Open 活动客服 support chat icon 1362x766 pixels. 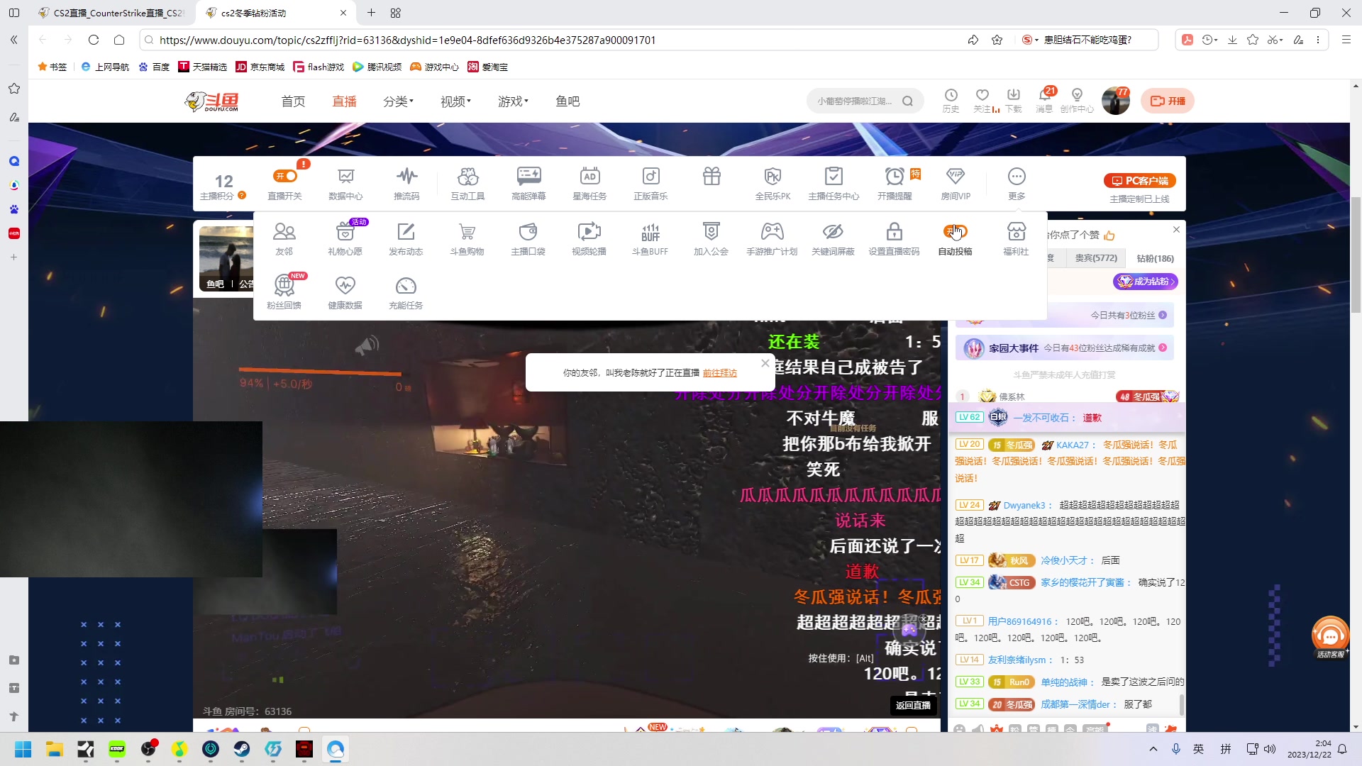pyautogui.click(x=1330, y=636)
